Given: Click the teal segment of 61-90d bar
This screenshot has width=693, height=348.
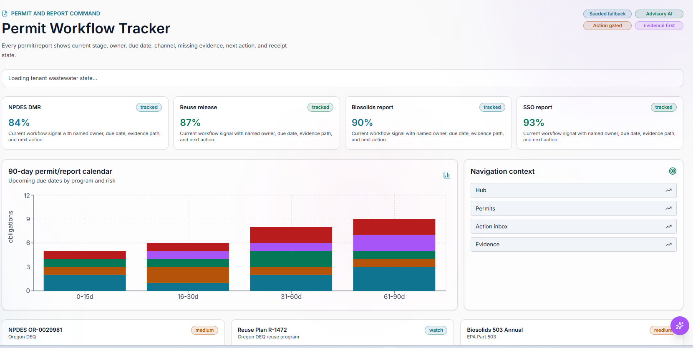Looking at the screenshot, I should (394, 279).
